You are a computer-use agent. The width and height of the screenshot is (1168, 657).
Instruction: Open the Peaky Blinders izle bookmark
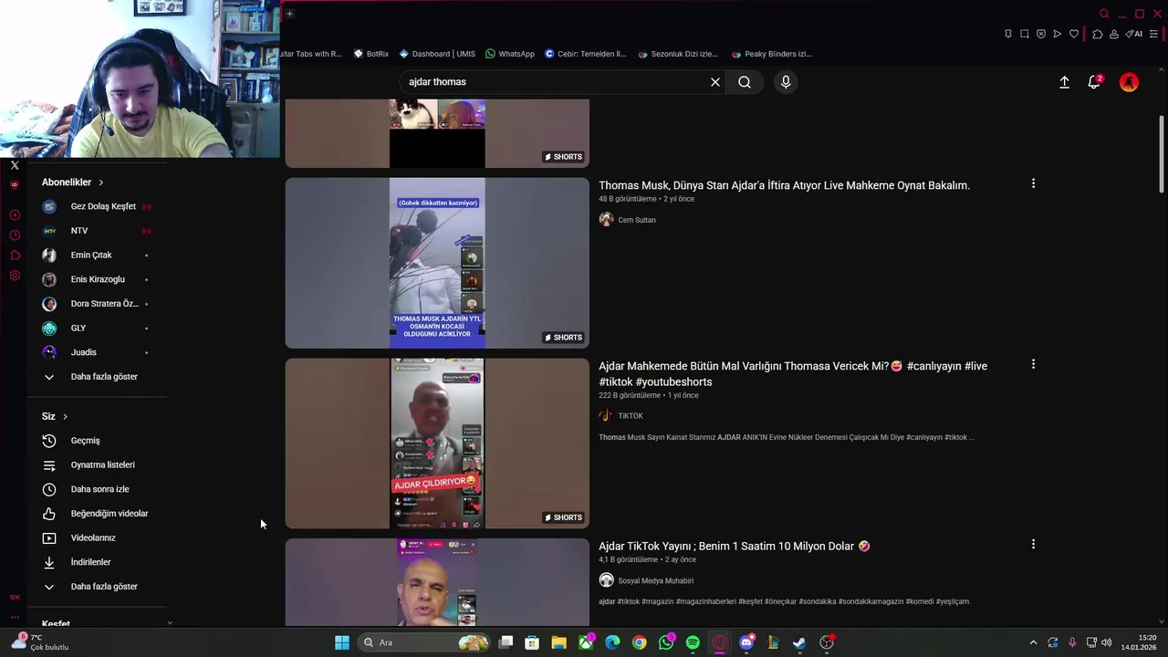pos(771,54)
